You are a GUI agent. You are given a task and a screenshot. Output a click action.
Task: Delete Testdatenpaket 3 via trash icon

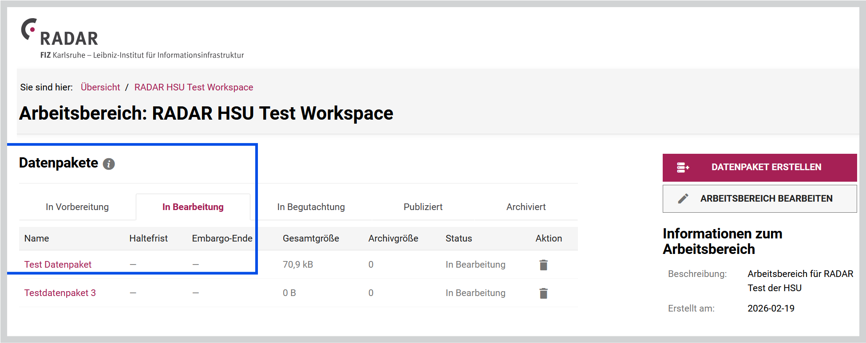pos(543,293)
